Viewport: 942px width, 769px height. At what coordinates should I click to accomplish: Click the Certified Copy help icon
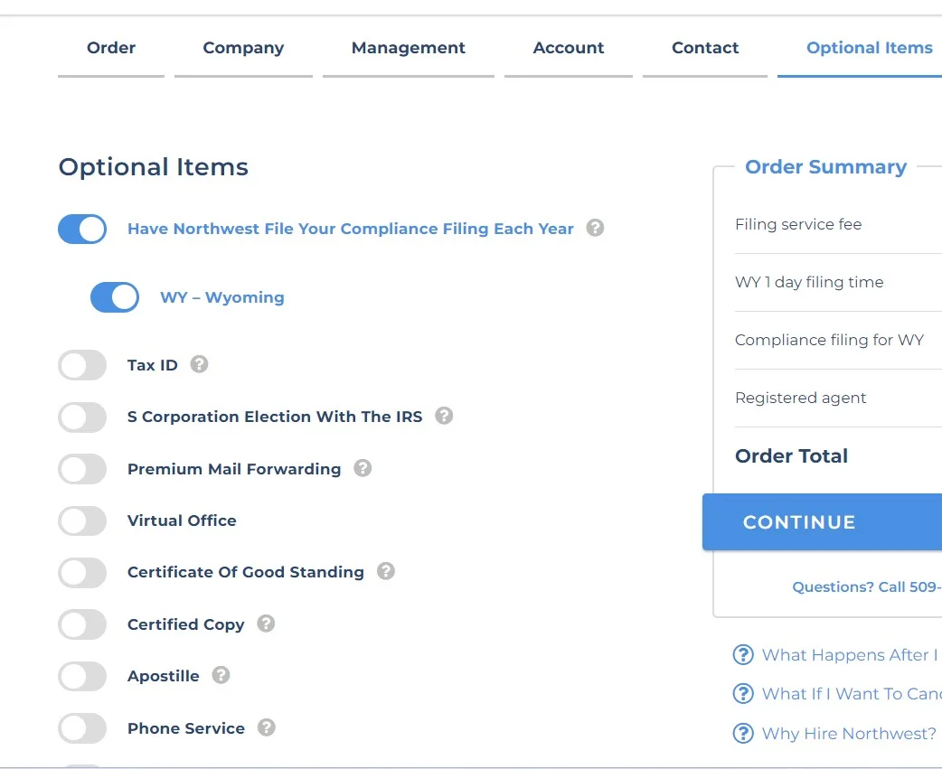point(266,624)
